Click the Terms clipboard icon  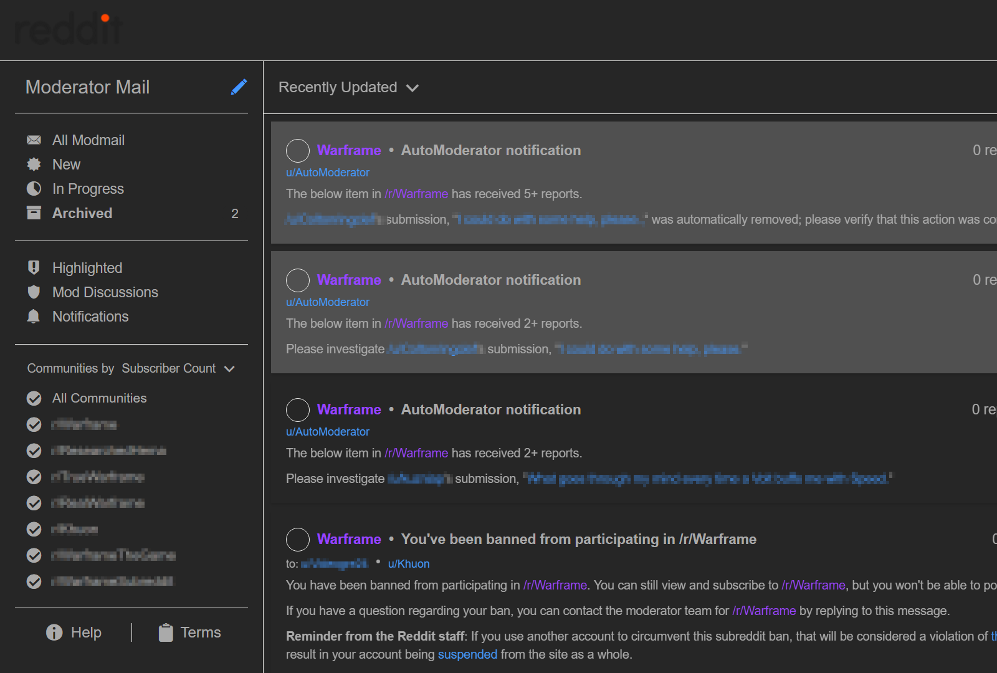pyautogui.click(x=166, y=632)
